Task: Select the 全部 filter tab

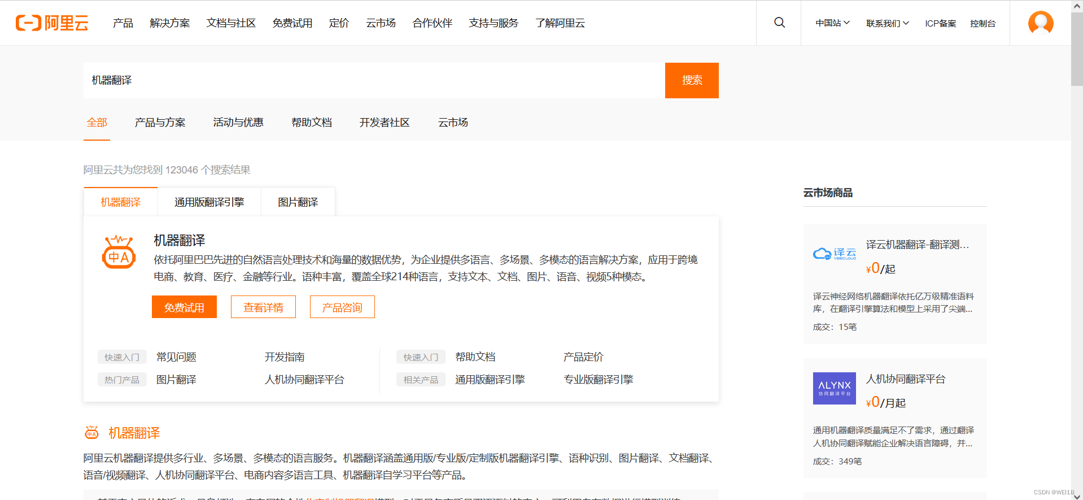Action: pyautogui.click(x=97, y=122)
